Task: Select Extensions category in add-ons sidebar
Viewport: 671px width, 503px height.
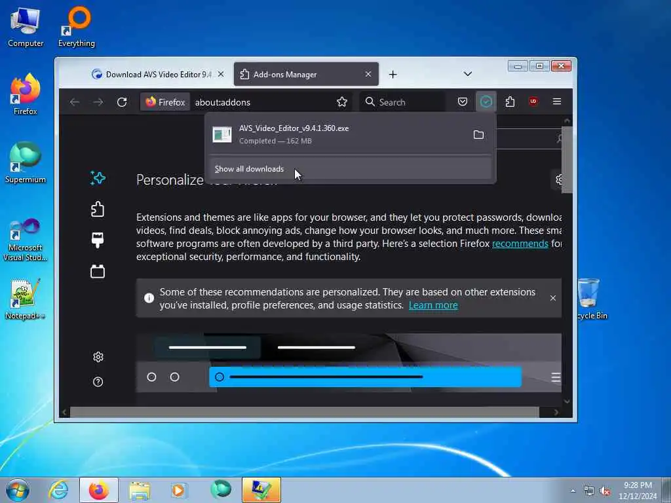Action: pos(98,209)
